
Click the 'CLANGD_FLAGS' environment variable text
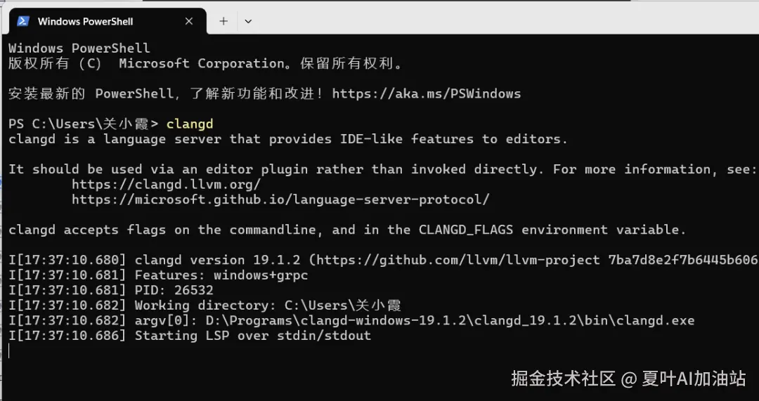tap(466, 230)
